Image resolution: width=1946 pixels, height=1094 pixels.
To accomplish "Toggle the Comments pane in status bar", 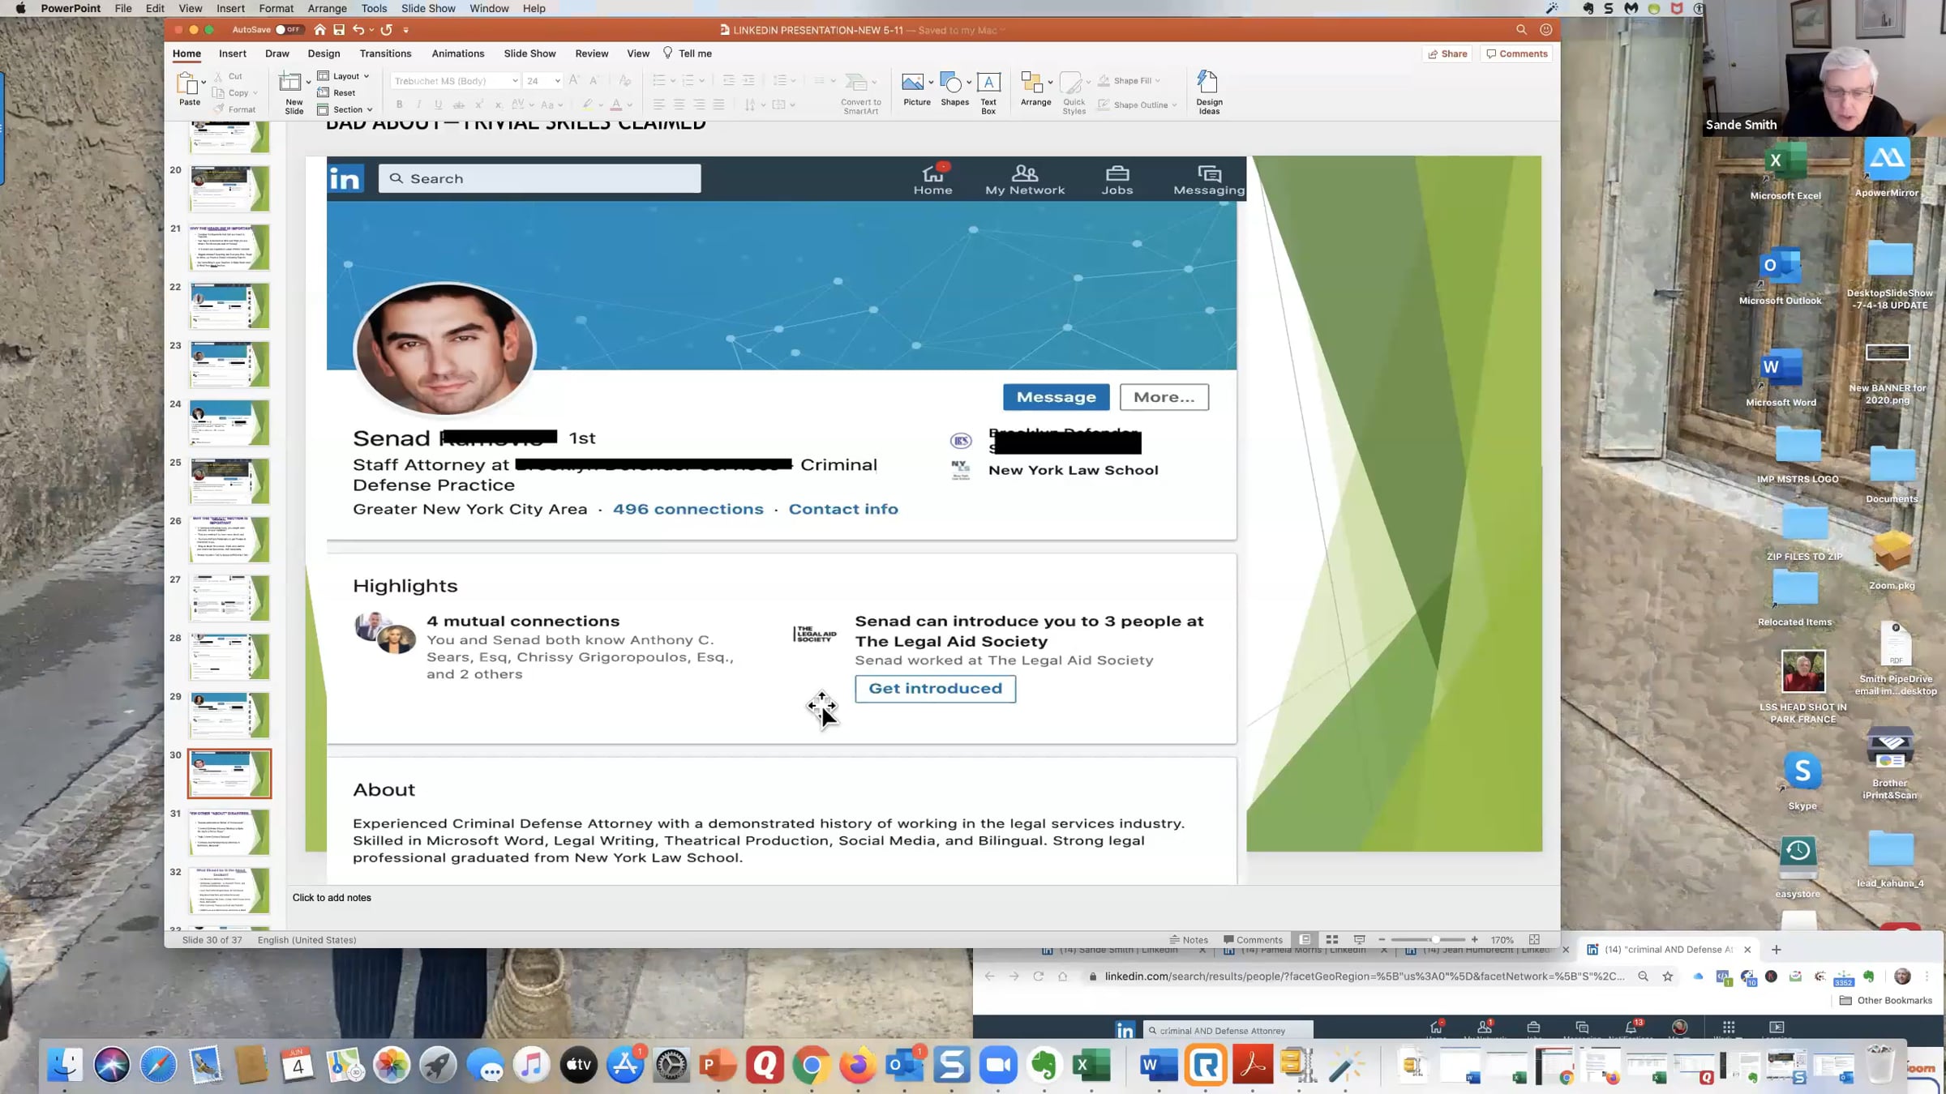I will tap(1253, 940).
